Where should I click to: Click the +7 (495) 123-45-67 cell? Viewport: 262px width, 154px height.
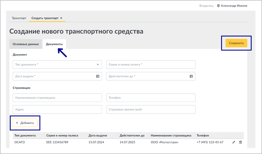[210, 142]
